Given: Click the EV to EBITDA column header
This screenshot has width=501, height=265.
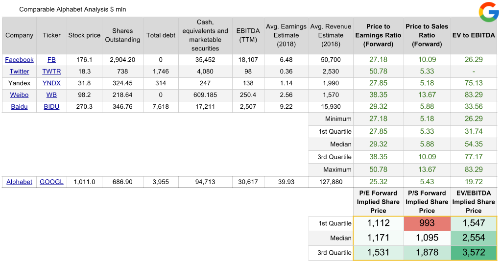Looking at the screenshot, I should click(x=474, y=35).
